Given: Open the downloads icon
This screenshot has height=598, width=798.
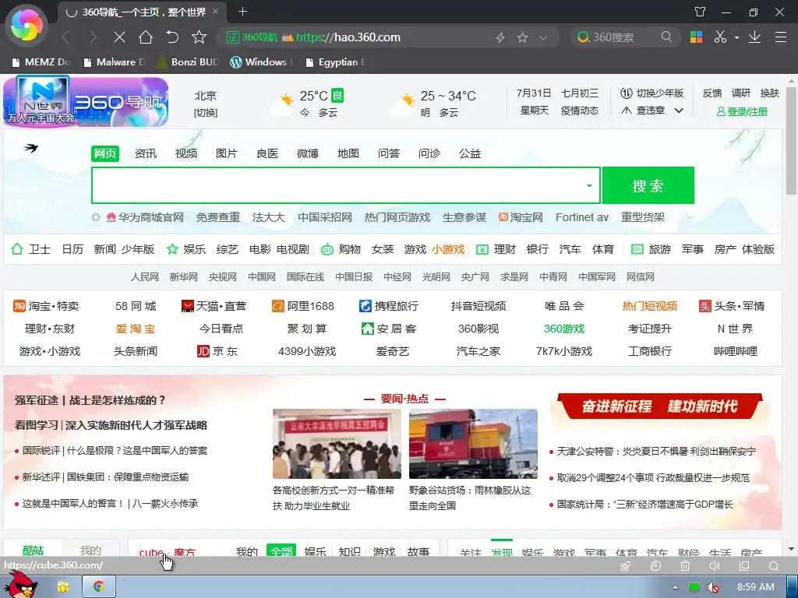Looking at the screenshot, I should click(x=754, y=37).
